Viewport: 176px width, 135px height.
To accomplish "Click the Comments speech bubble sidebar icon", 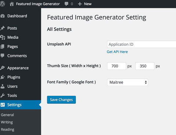I will pyautogui.click(x=2, y=56).
